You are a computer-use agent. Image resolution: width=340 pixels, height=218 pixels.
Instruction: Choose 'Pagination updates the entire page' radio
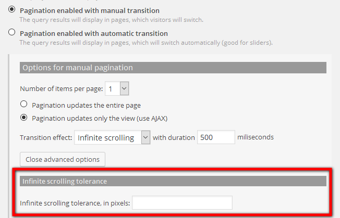(23, 104)
